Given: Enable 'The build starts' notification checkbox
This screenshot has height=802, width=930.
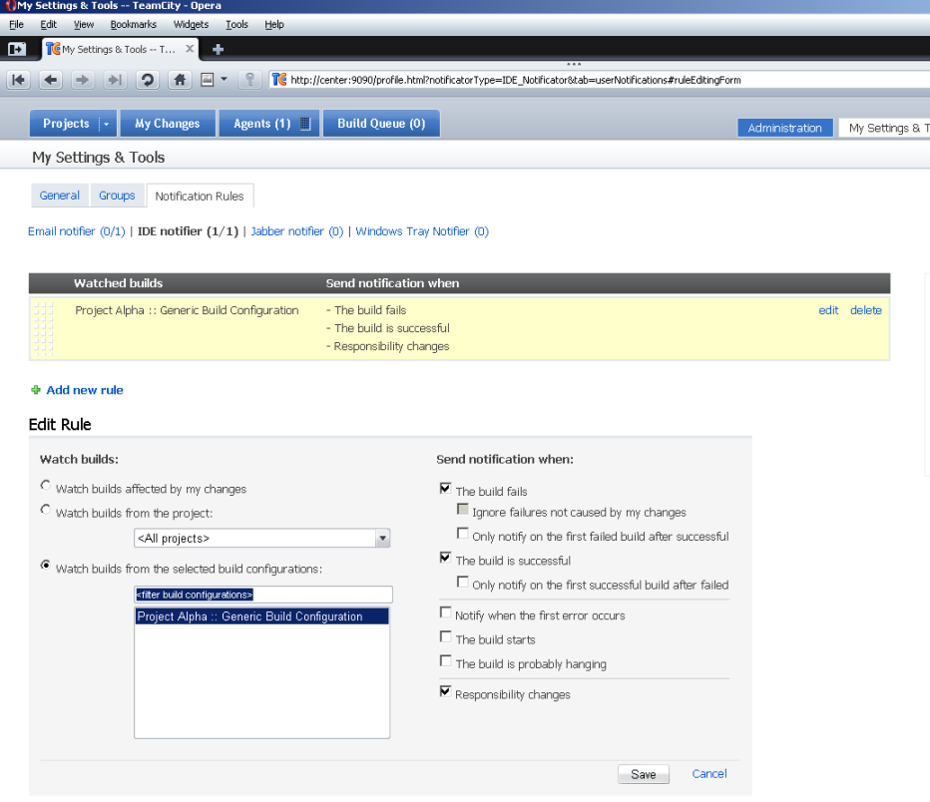Looking at the screenshot, I should click(445, 637).
